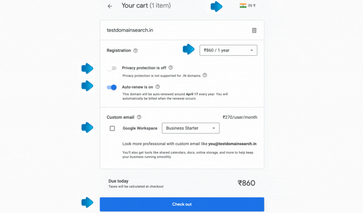Screen dimensions: 363x213
Task: Open help icon next to Custom email
Action: click(x=139, y=117)
